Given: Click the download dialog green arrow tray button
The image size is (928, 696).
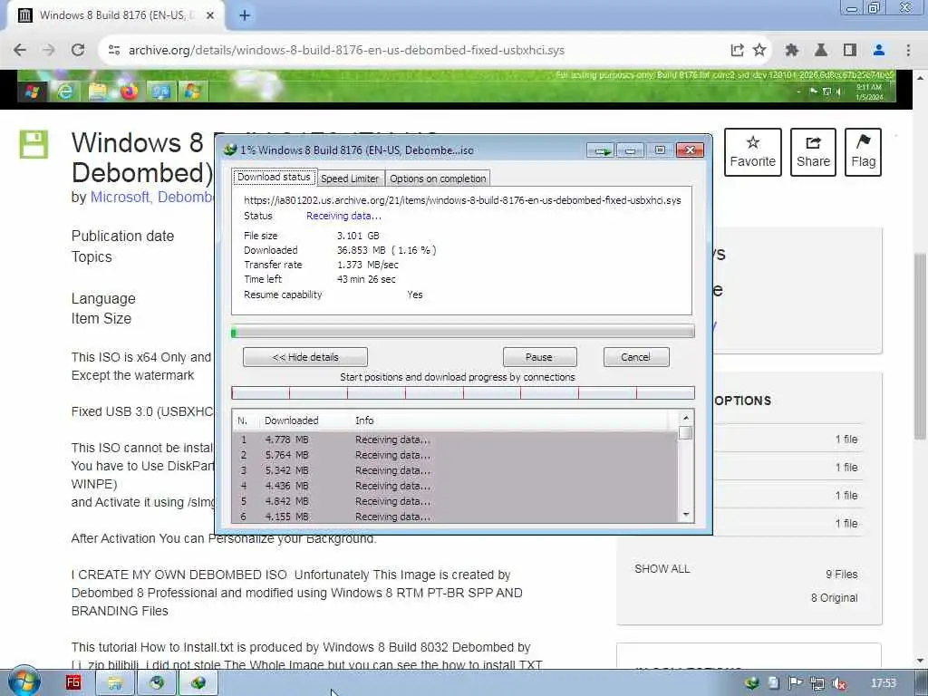Looking at the screenshot, I should [602, 151].
